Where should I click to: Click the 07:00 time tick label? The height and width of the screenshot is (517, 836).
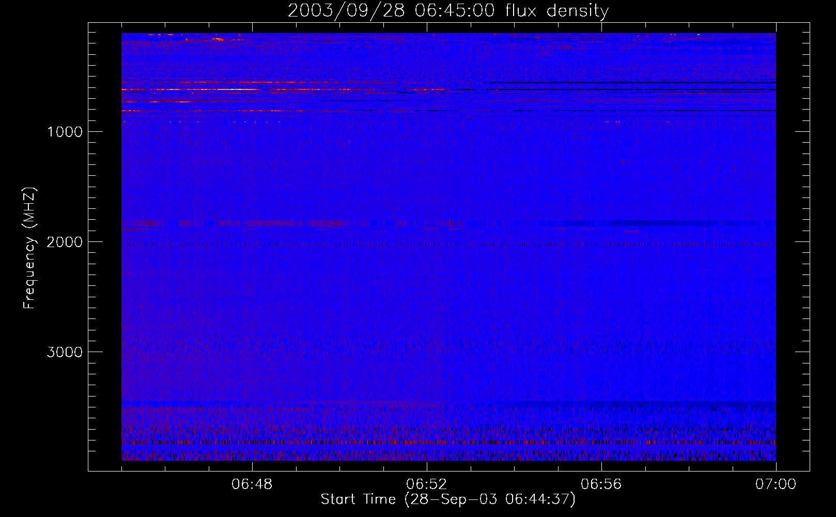coord(776,484)
